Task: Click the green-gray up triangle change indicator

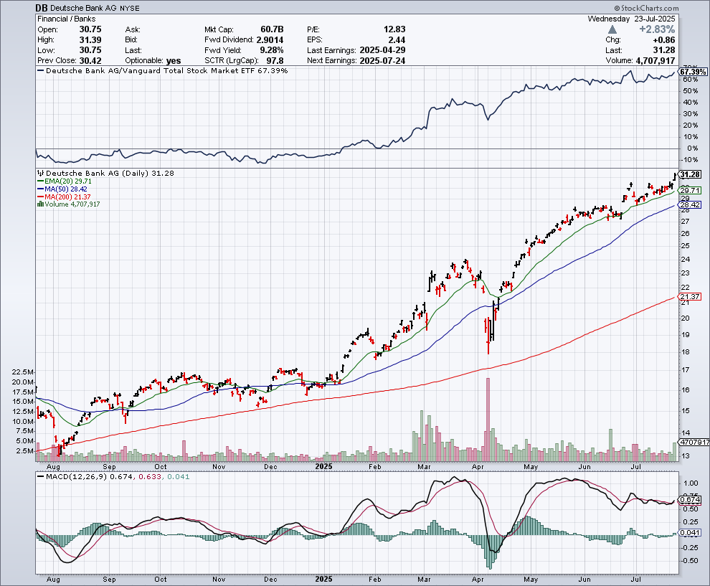Action: pos(612,29)
